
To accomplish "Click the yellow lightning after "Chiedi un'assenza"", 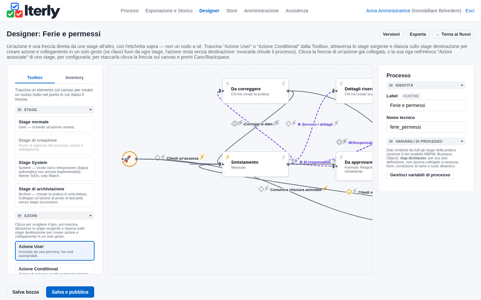I will 202,157.
